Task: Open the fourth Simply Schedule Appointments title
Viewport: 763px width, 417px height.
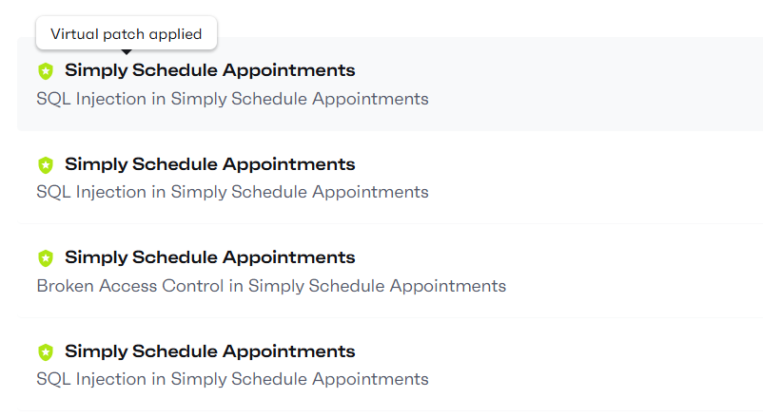Action: pos(209,351)
